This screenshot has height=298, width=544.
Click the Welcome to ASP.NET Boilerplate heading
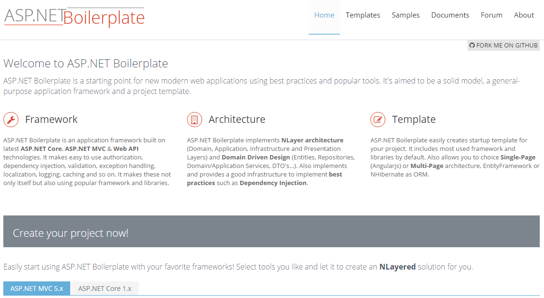coord(85,63)
